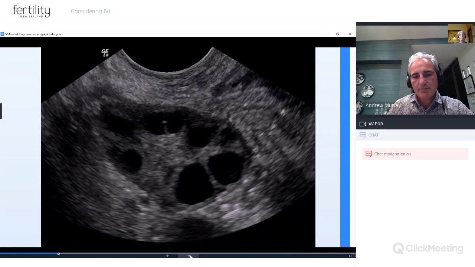Screen dimensions: 475x267
Task: Go to the previous slide arrow
Action: 167,256
